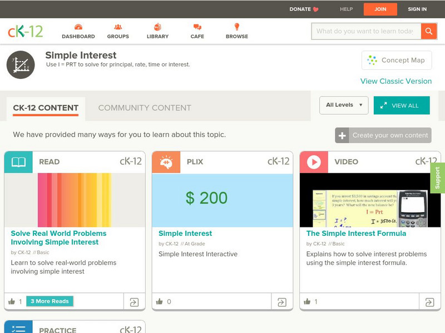Screen dimensions: 445x333
Task: Open the $ 200 PLIX thumbnail
Action: [x=222, y=200]
